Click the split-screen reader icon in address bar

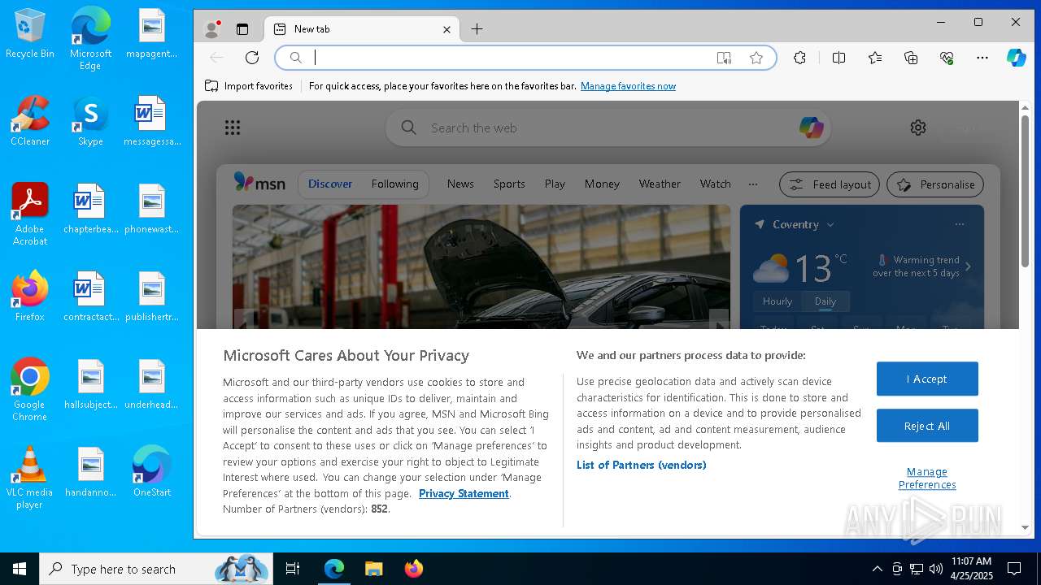[724, 58]
